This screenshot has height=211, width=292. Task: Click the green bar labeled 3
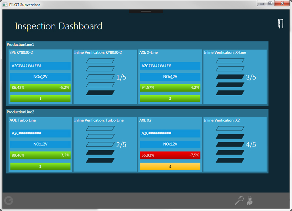pos(170,99)
